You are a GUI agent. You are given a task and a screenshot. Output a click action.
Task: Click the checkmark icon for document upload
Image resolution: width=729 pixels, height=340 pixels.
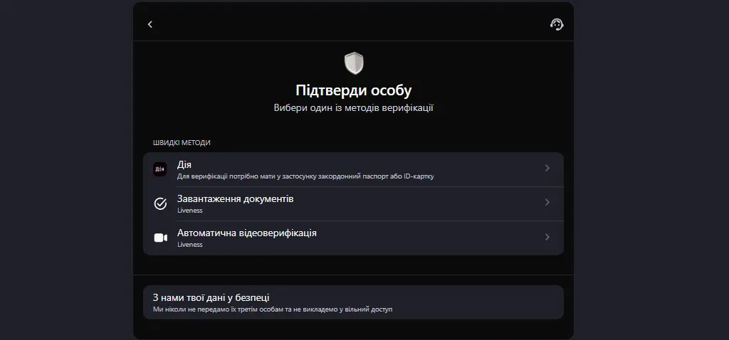click(x=160, y=203)
